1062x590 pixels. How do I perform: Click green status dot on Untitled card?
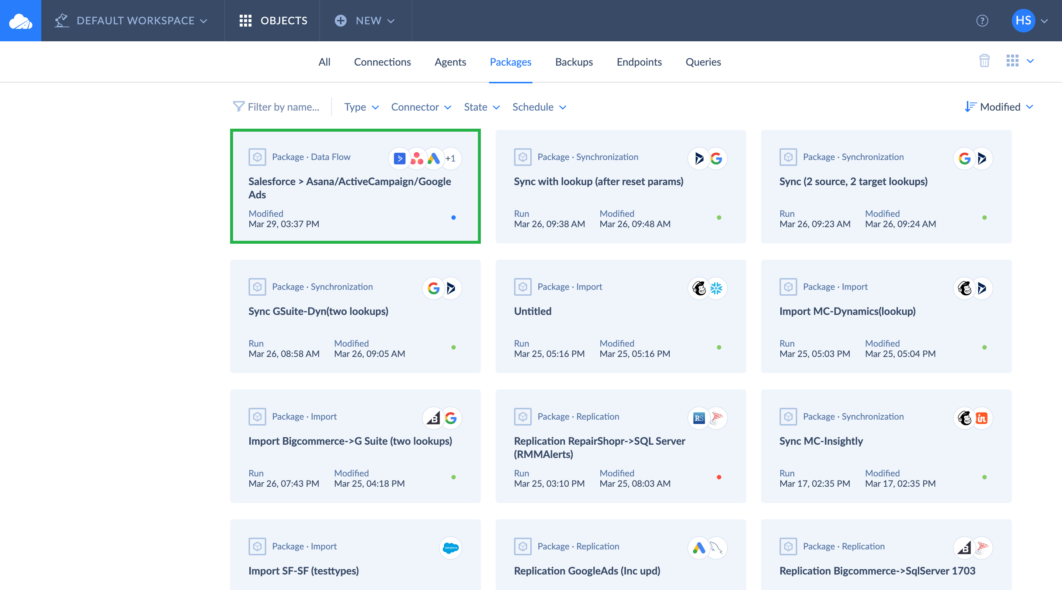point(719,347)
